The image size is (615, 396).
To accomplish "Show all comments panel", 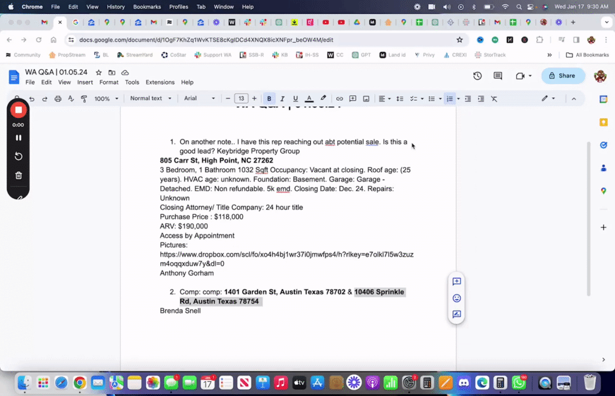I will click(498, 76).
